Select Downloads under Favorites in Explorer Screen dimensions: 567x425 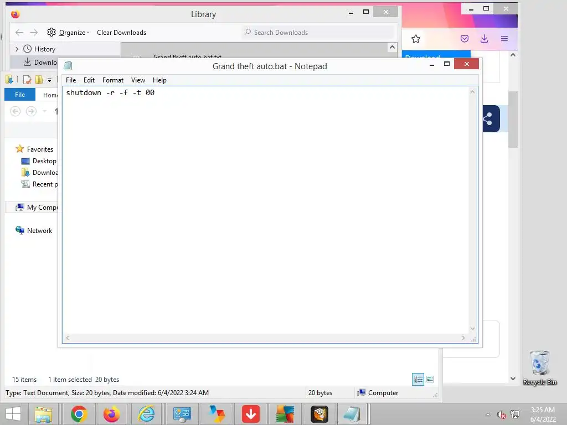(39, 173)
